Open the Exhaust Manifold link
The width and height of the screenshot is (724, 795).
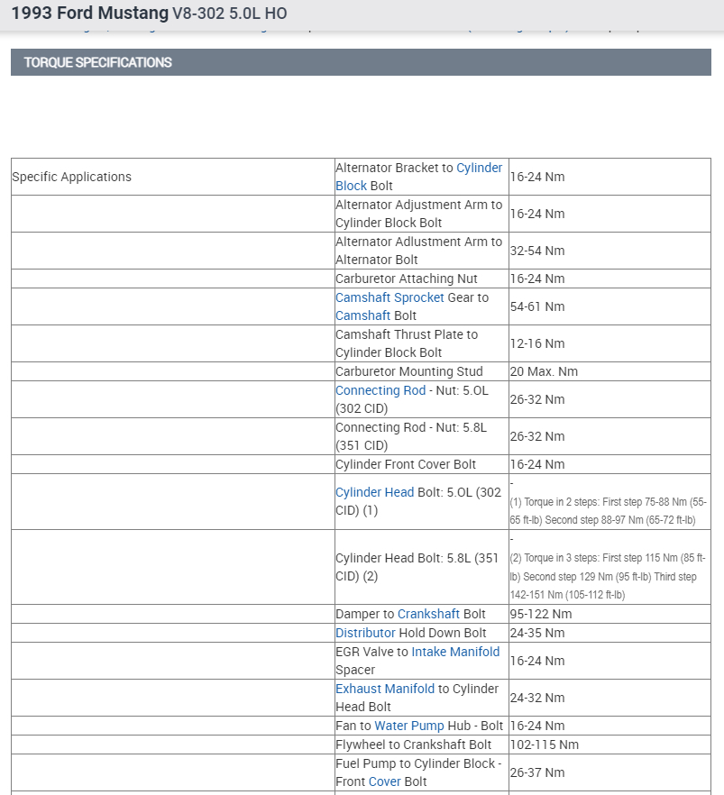385,689
